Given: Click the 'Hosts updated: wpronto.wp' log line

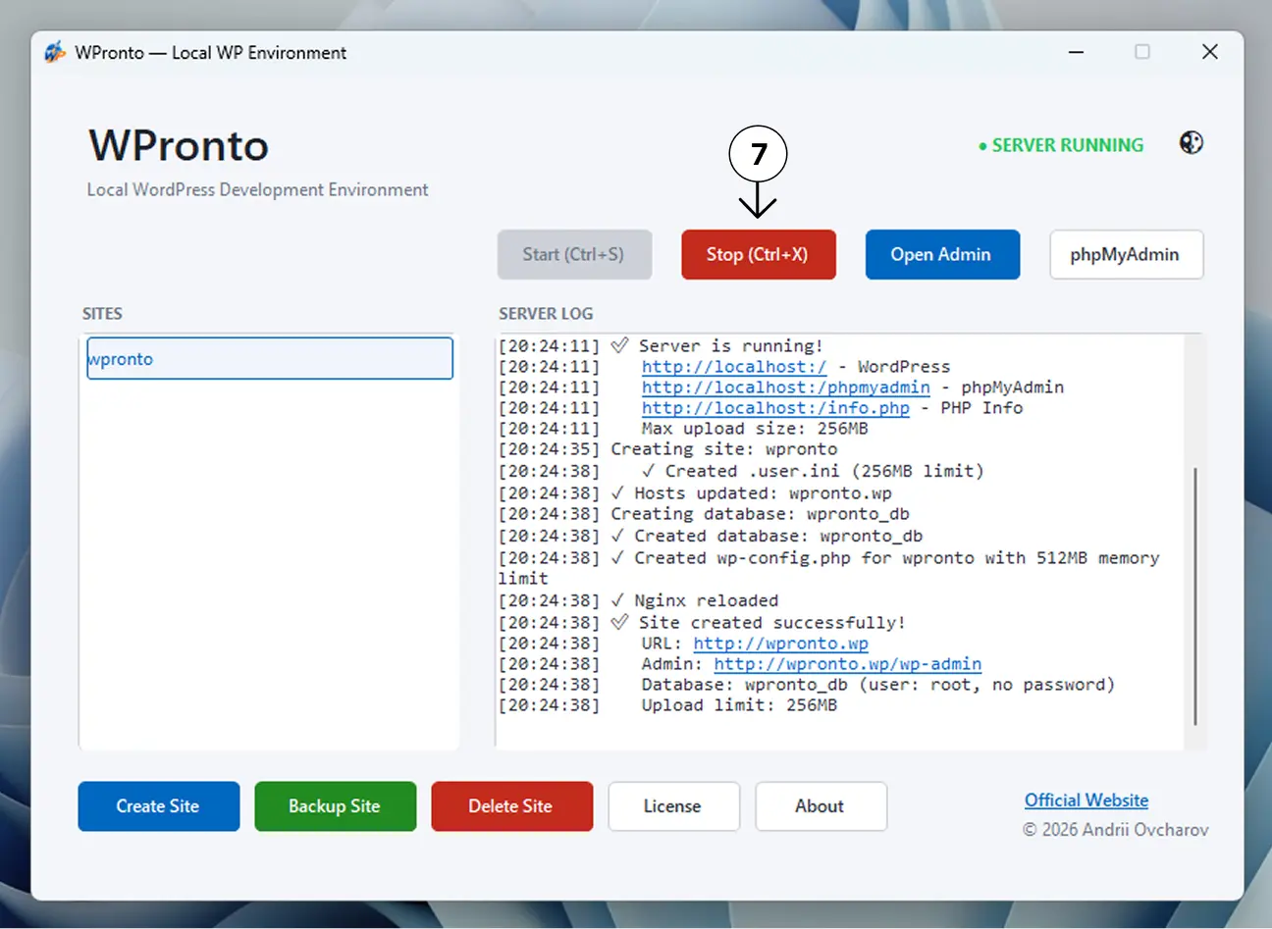Looking at the screenshot, I should [695, 493].
